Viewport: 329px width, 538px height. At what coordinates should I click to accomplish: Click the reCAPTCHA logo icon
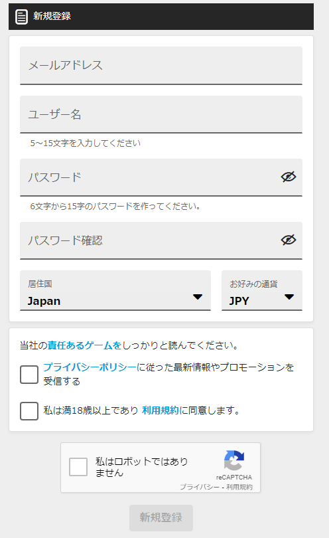point(234,460)
